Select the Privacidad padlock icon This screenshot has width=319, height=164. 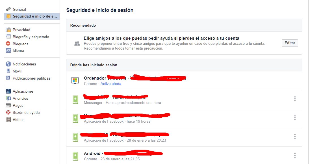[x=8, y=30]
